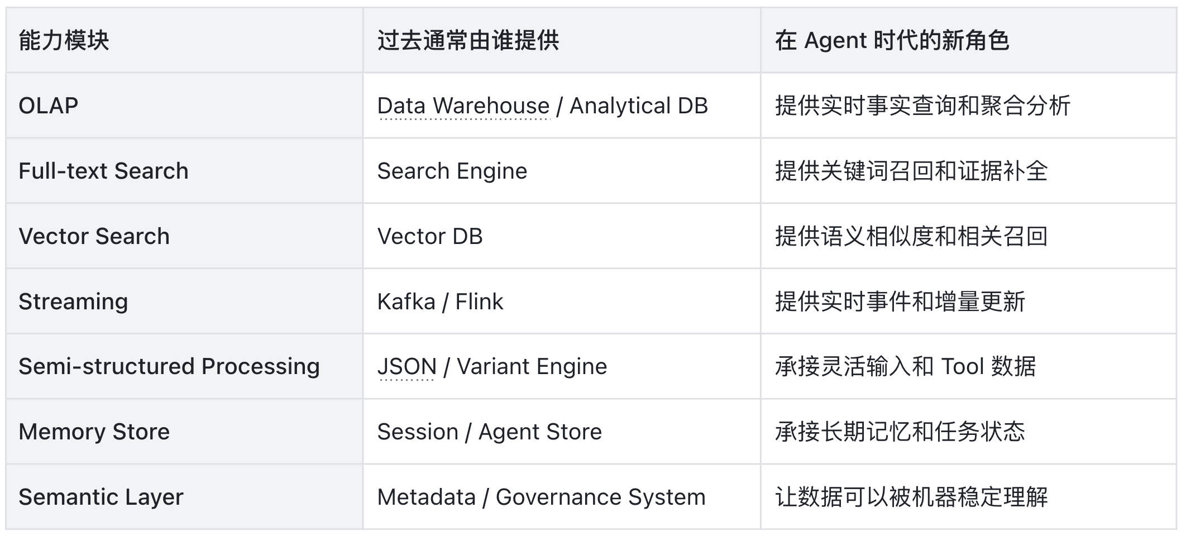
Task: Click the OLAP cell
Action: coord(184,106)
